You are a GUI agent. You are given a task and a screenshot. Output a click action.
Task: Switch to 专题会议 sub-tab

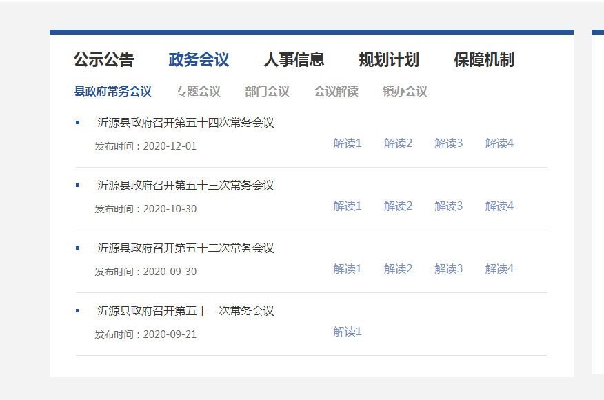198,91
